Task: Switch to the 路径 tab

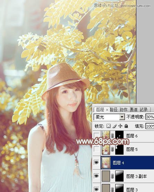Action: [x=114, y=110]
